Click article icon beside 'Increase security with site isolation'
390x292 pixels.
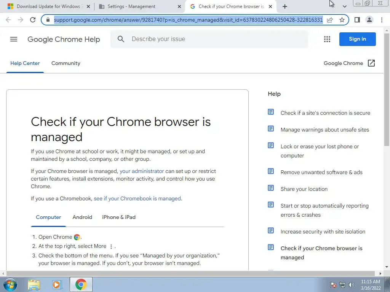click(x=271, y=230)
